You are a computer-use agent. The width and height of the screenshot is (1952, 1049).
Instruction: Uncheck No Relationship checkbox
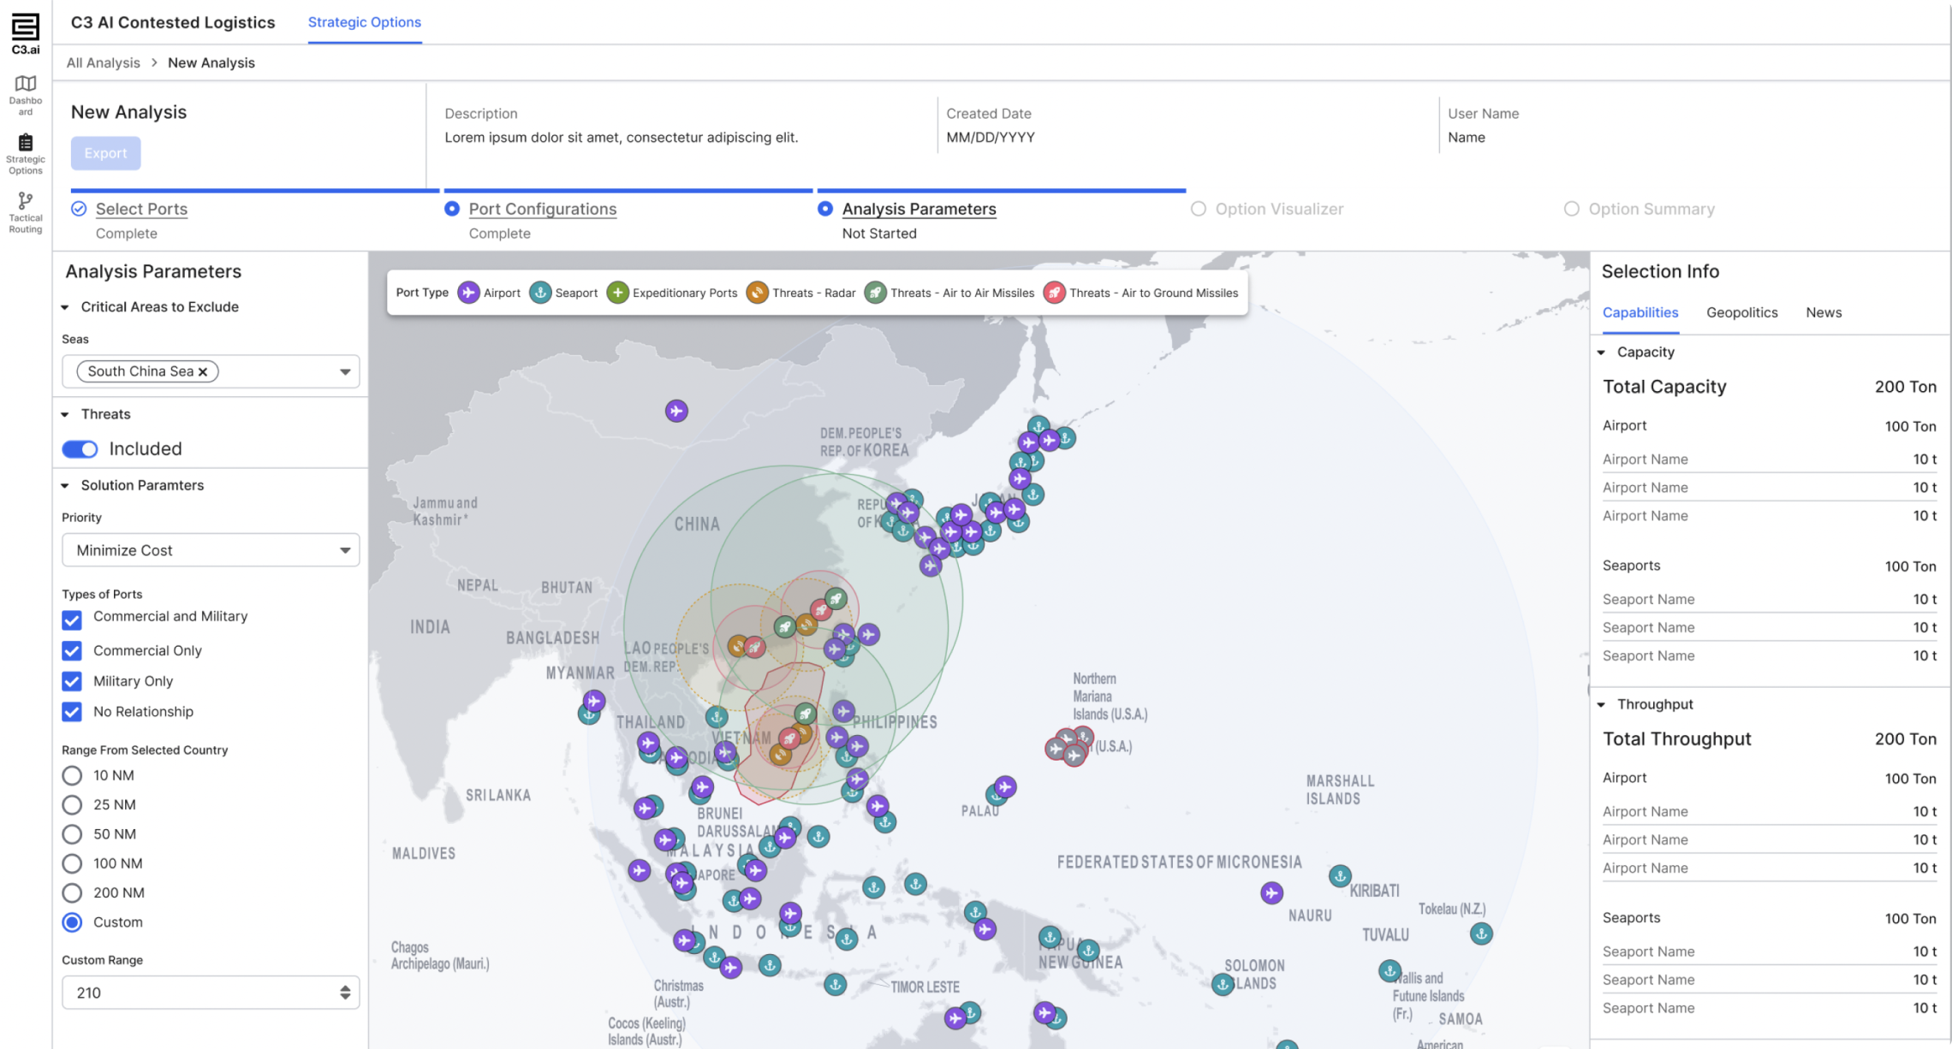pyautogui.click(x=72, y=712)
